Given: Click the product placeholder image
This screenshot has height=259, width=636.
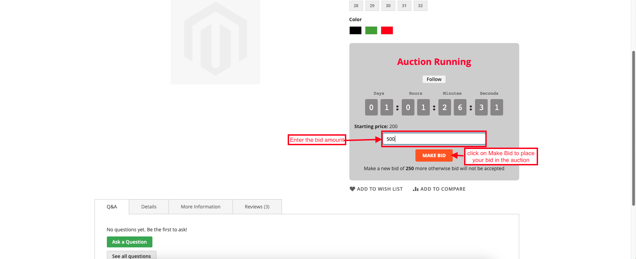Looking at the screenshot, I should pos(215,42).
